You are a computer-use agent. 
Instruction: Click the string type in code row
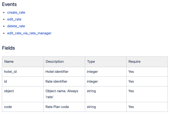click(x=106, y=107)
